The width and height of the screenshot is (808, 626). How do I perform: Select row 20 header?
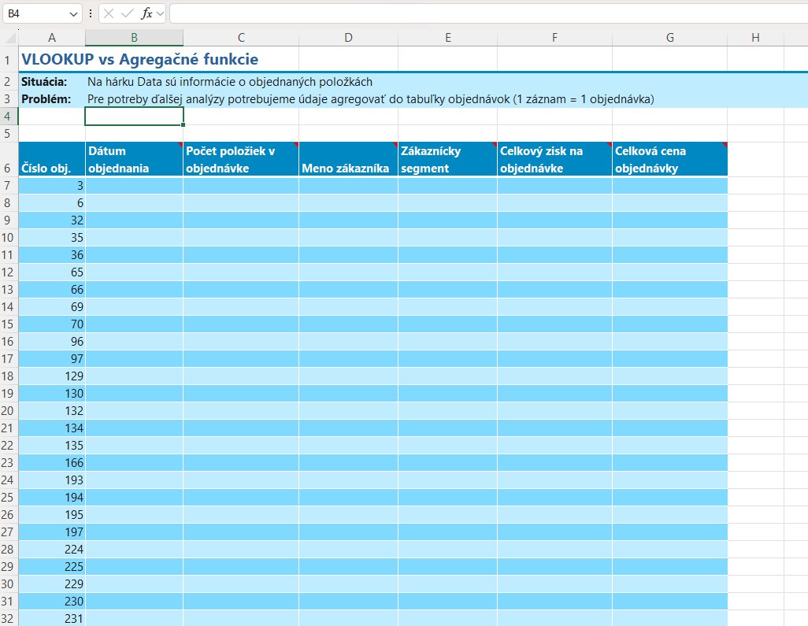pos(9,410)
